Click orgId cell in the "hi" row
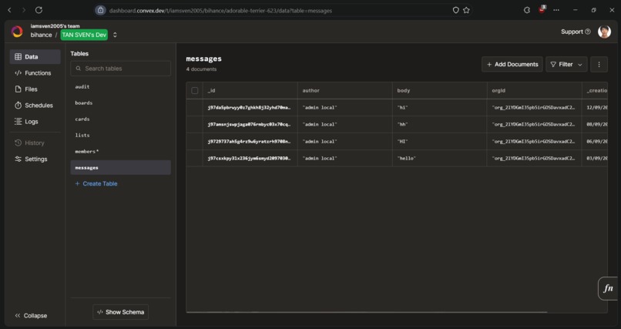The image size is (621, 329). (x=534, y=108)
